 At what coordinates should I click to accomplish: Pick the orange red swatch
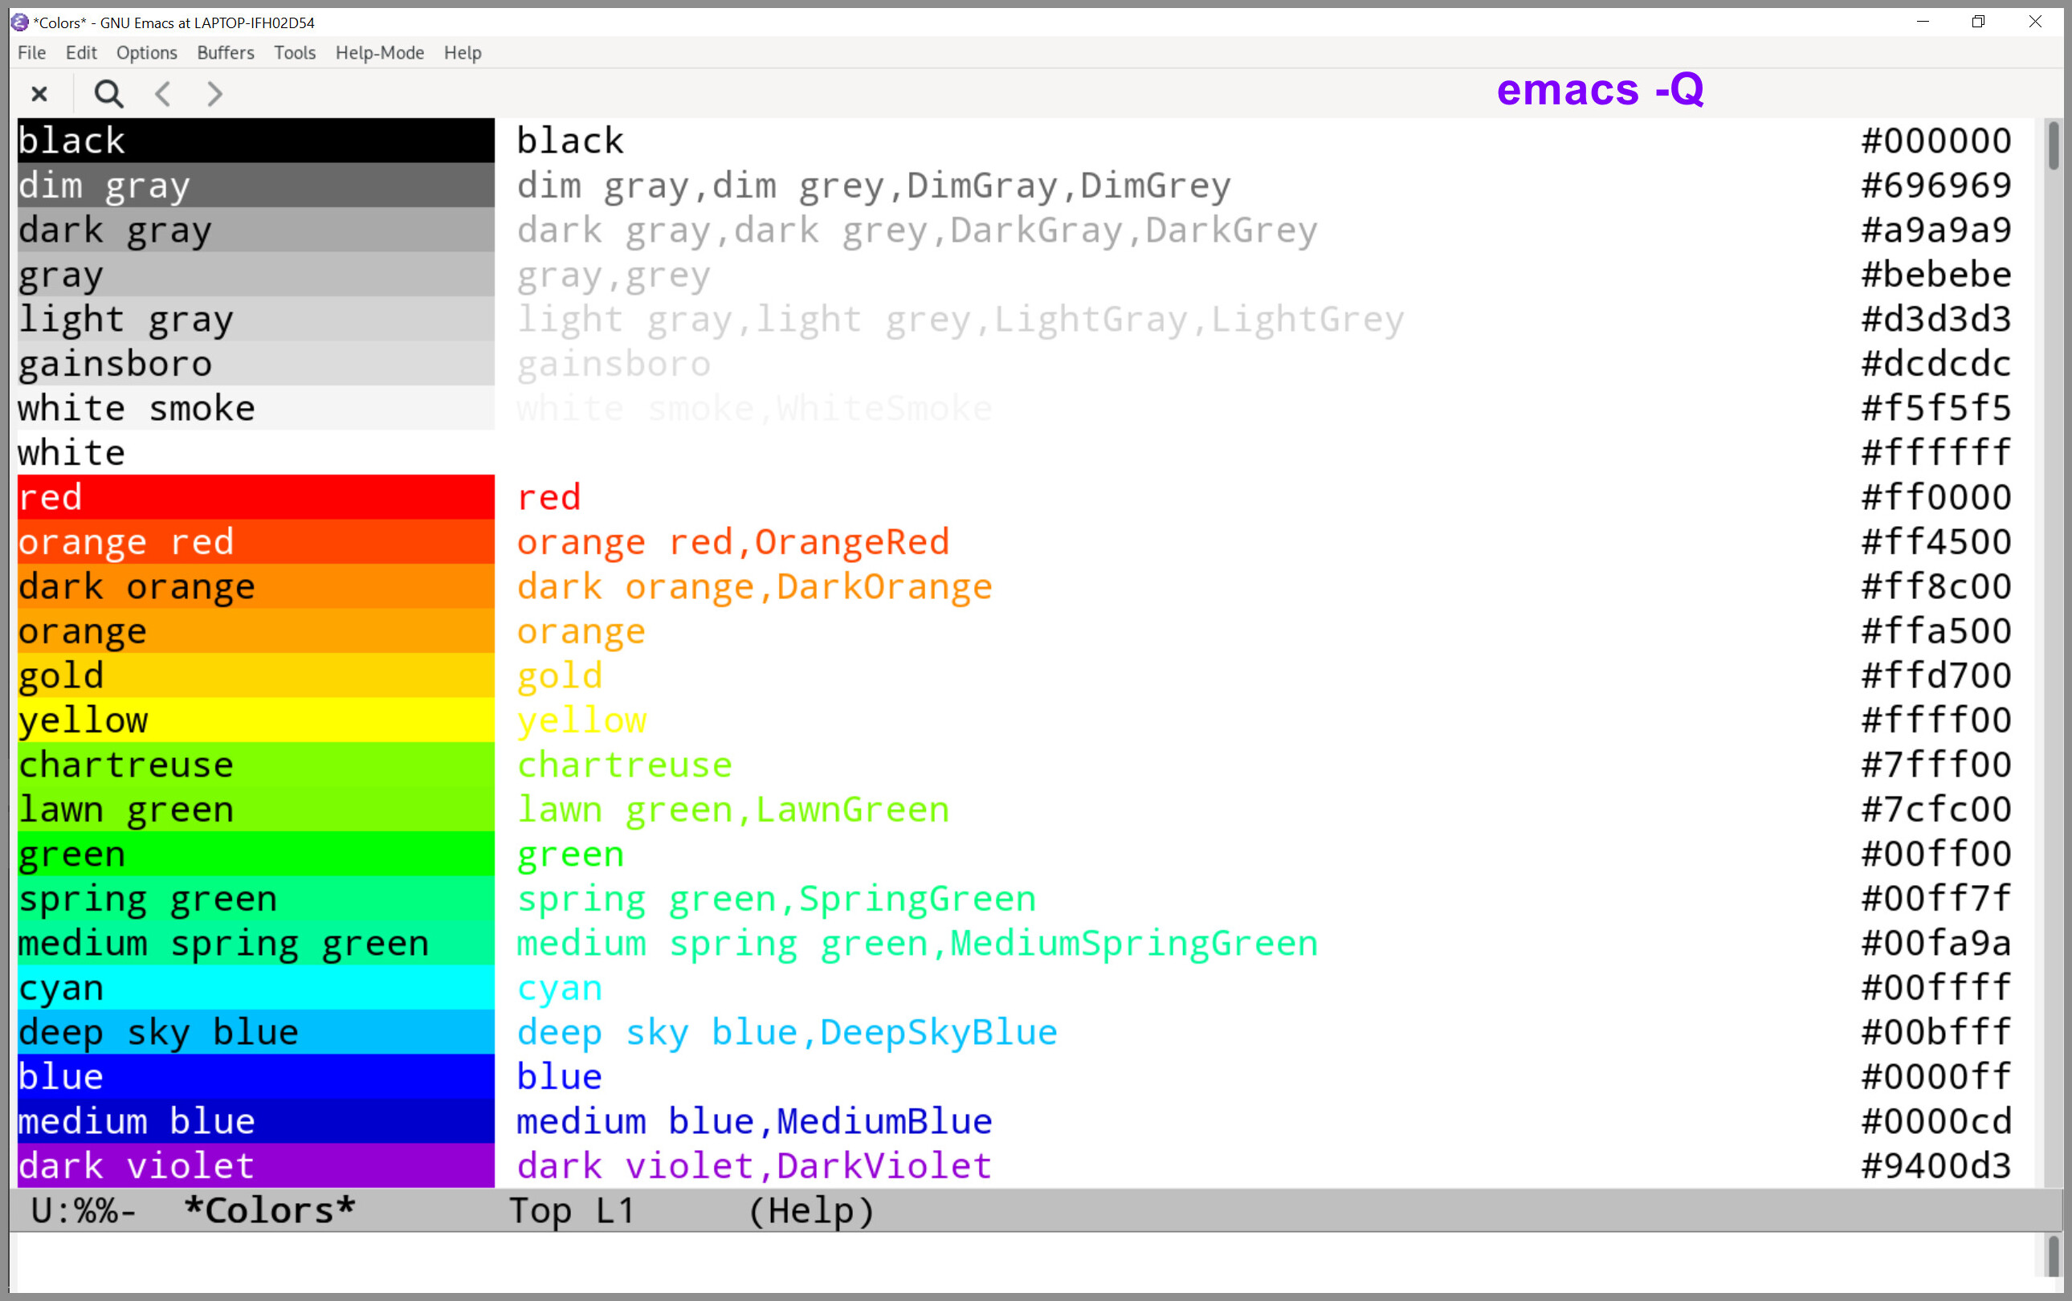255,541
